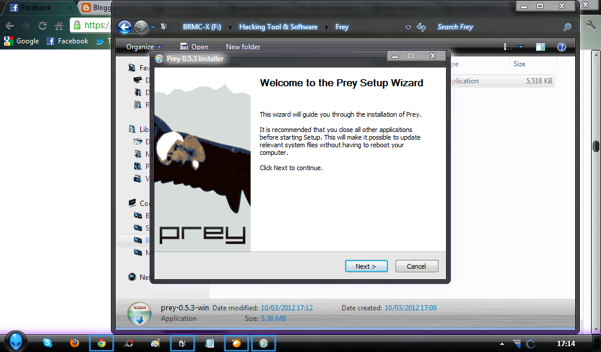Viewport: 601px width, 352px height.
Task: Click the Favorites star icon in sidebar
Action: click(132, 68)
